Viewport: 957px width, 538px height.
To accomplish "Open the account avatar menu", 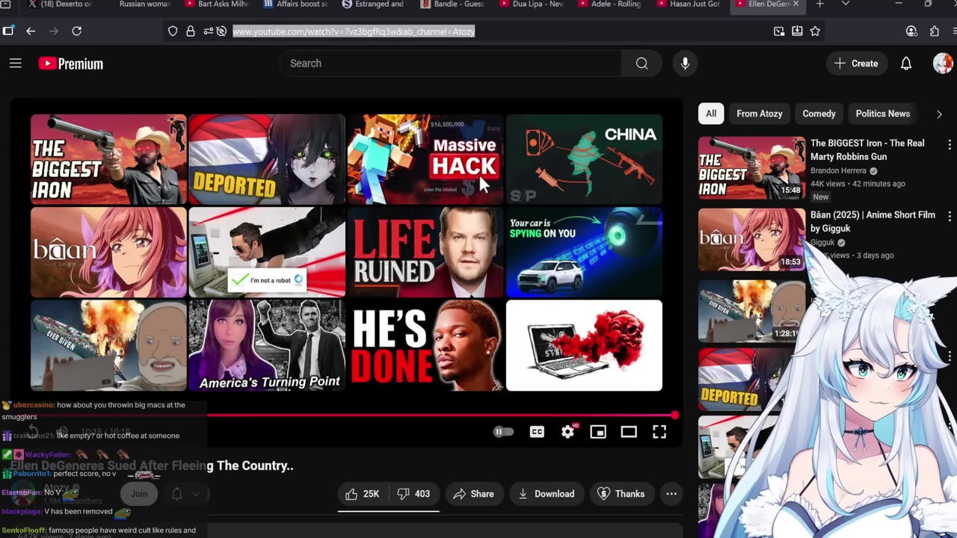I will point(942,64).
